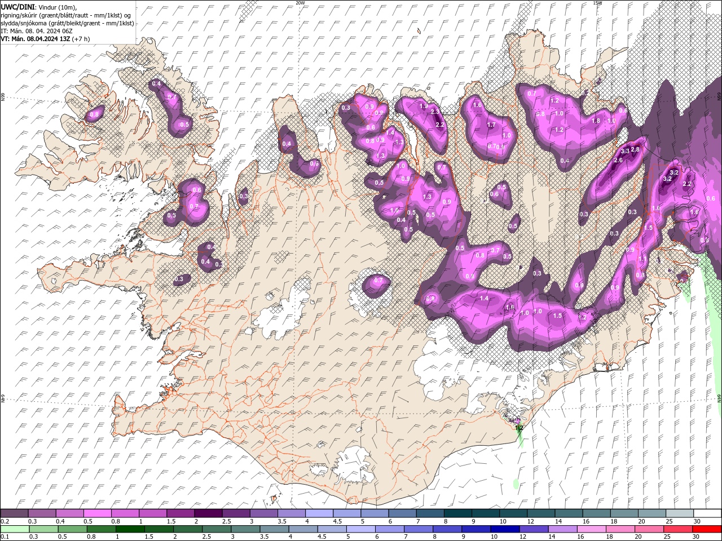722x541 pixels.
Task: Click the snow legend swatch between 0.2 and 0.3
Action: [15, 513]
